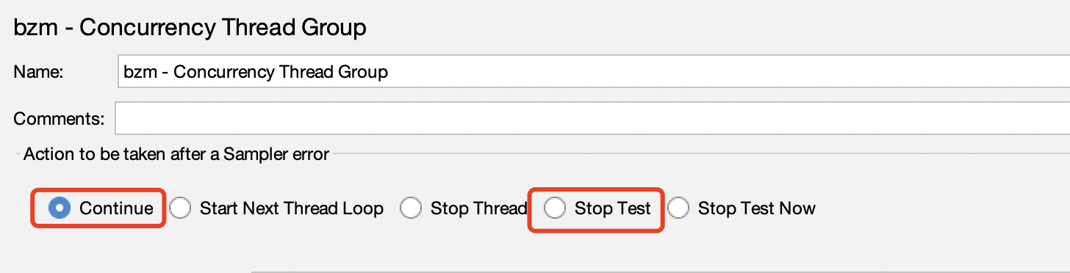Click the 'Name:' field label
Image resolution: width=1070 pixels, height=273 pixels.
(x=39, y=72)
